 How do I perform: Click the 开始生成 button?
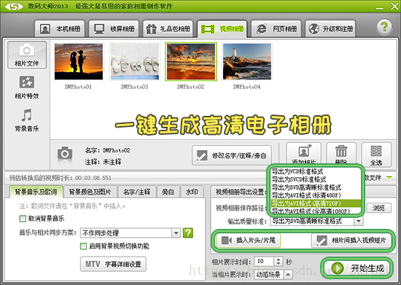point(357,268)
